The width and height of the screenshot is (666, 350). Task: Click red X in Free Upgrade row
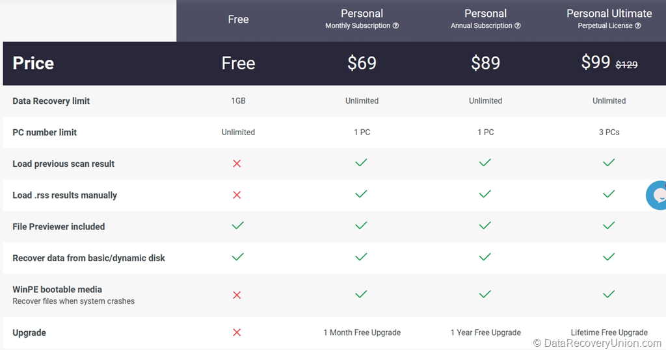[237, 332]
